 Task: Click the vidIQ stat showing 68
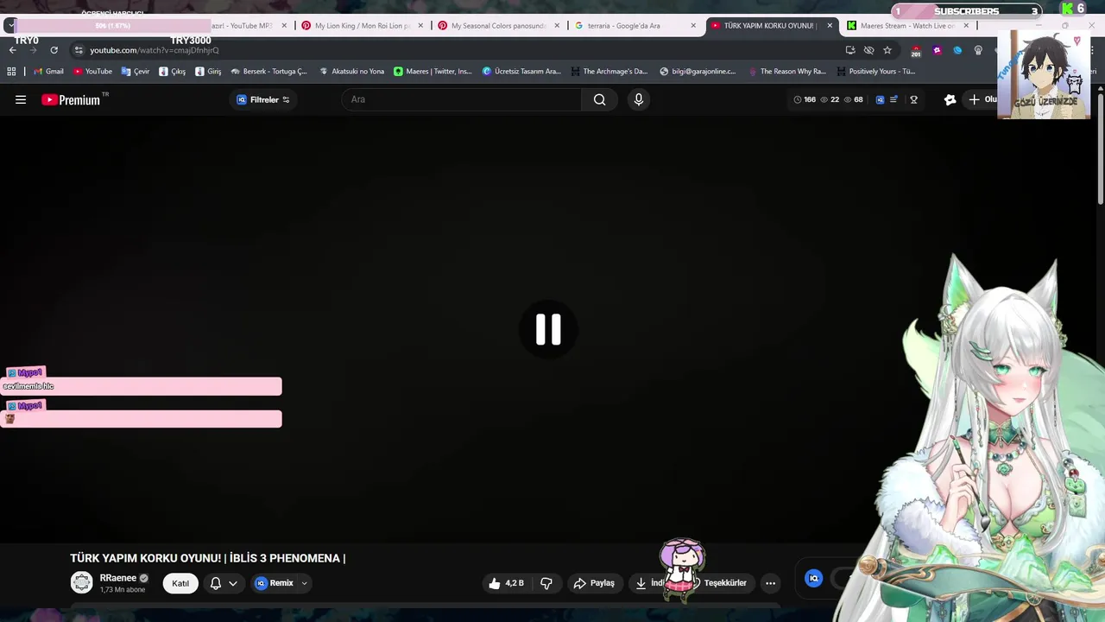tap(853, 99)
